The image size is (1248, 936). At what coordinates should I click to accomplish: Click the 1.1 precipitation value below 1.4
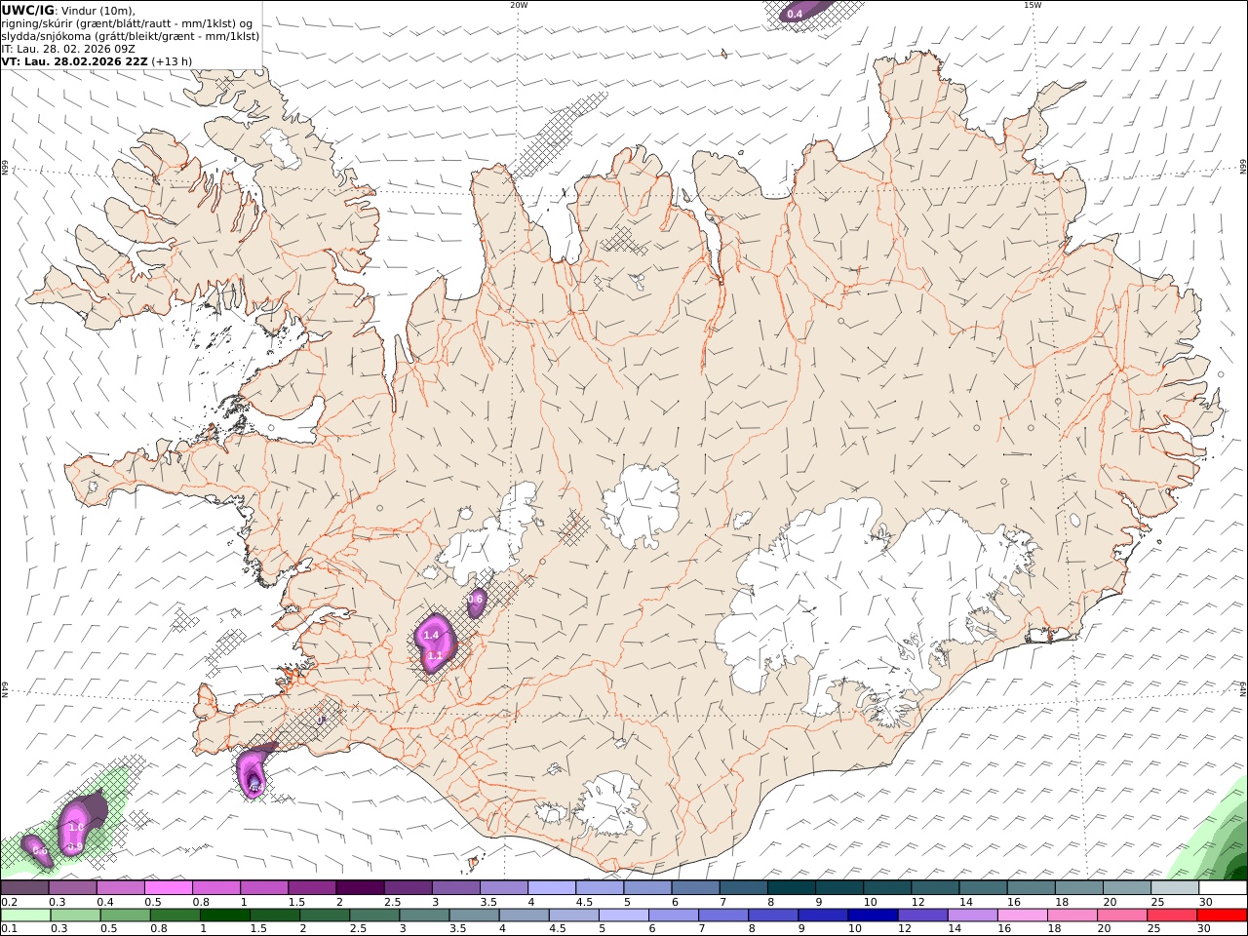coord(435,655)
